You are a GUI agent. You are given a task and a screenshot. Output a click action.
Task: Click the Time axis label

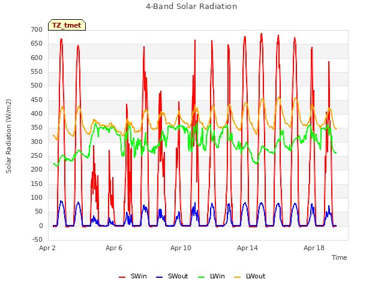pyautogui.click(x=340, y=257)
